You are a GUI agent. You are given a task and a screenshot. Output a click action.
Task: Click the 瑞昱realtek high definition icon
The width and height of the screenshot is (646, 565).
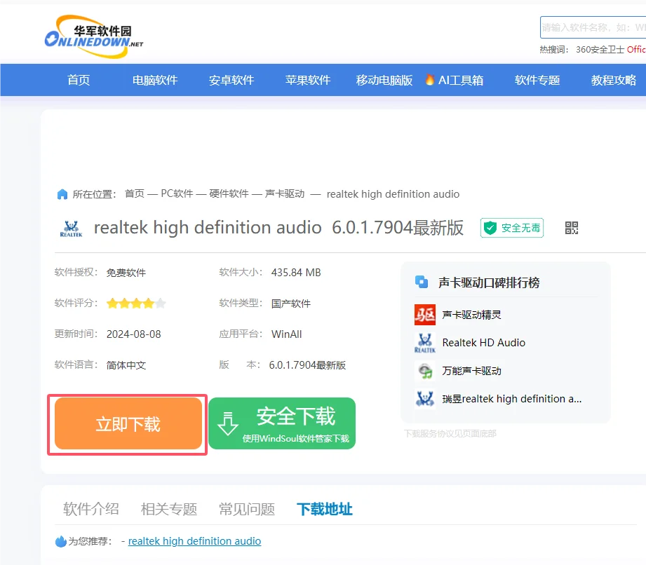425,399
